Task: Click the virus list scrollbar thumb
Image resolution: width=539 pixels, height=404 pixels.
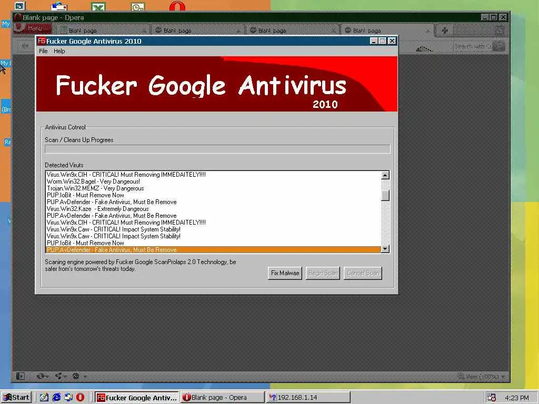Action: 385,196
